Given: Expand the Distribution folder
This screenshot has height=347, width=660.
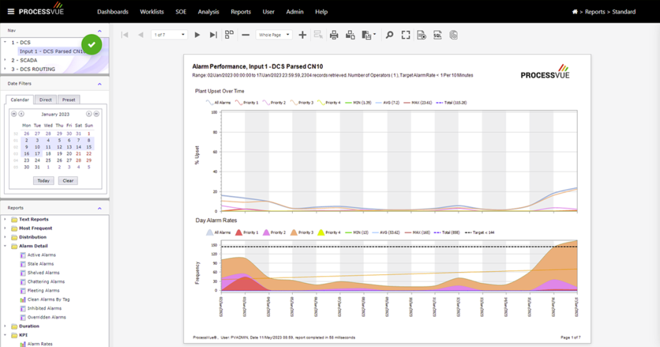Looking at the screenshot, I should click(5, 237).
